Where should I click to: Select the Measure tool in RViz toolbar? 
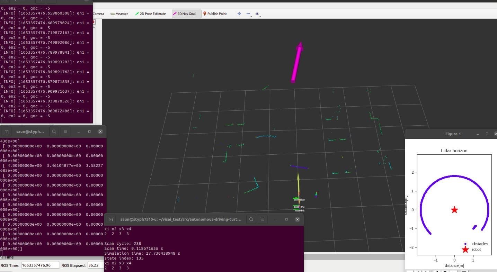119,14
